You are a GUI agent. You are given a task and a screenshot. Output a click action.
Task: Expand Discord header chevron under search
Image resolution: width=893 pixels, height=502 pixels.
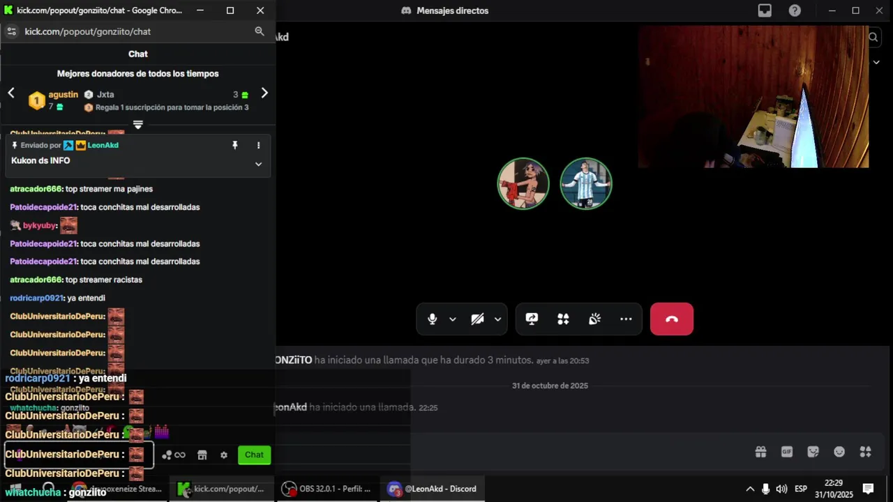coord(877,62)
